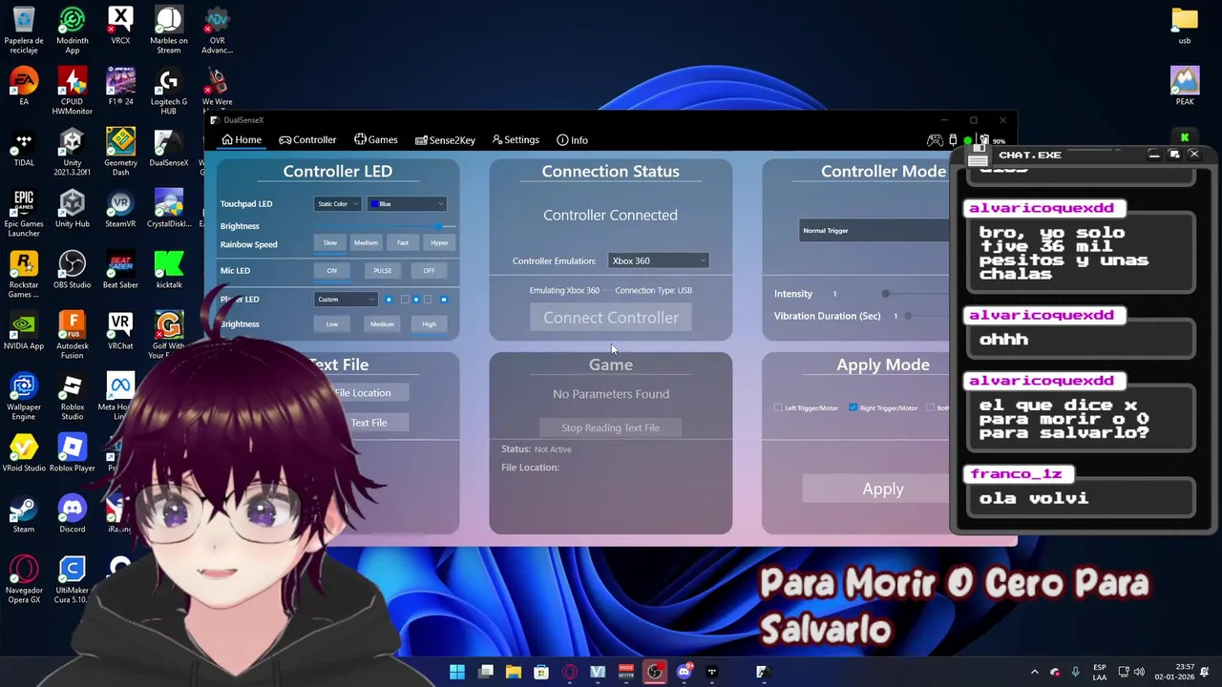Toggle the last Player LED checkbox
The height and width of the screenshot is (687, 1222).
[x=443, y=300]
